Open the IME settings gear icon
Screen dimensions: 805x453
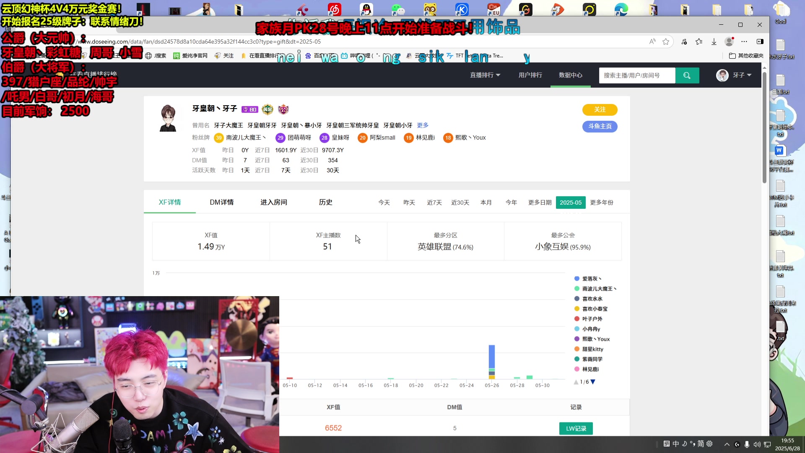[x=709, y=444]
